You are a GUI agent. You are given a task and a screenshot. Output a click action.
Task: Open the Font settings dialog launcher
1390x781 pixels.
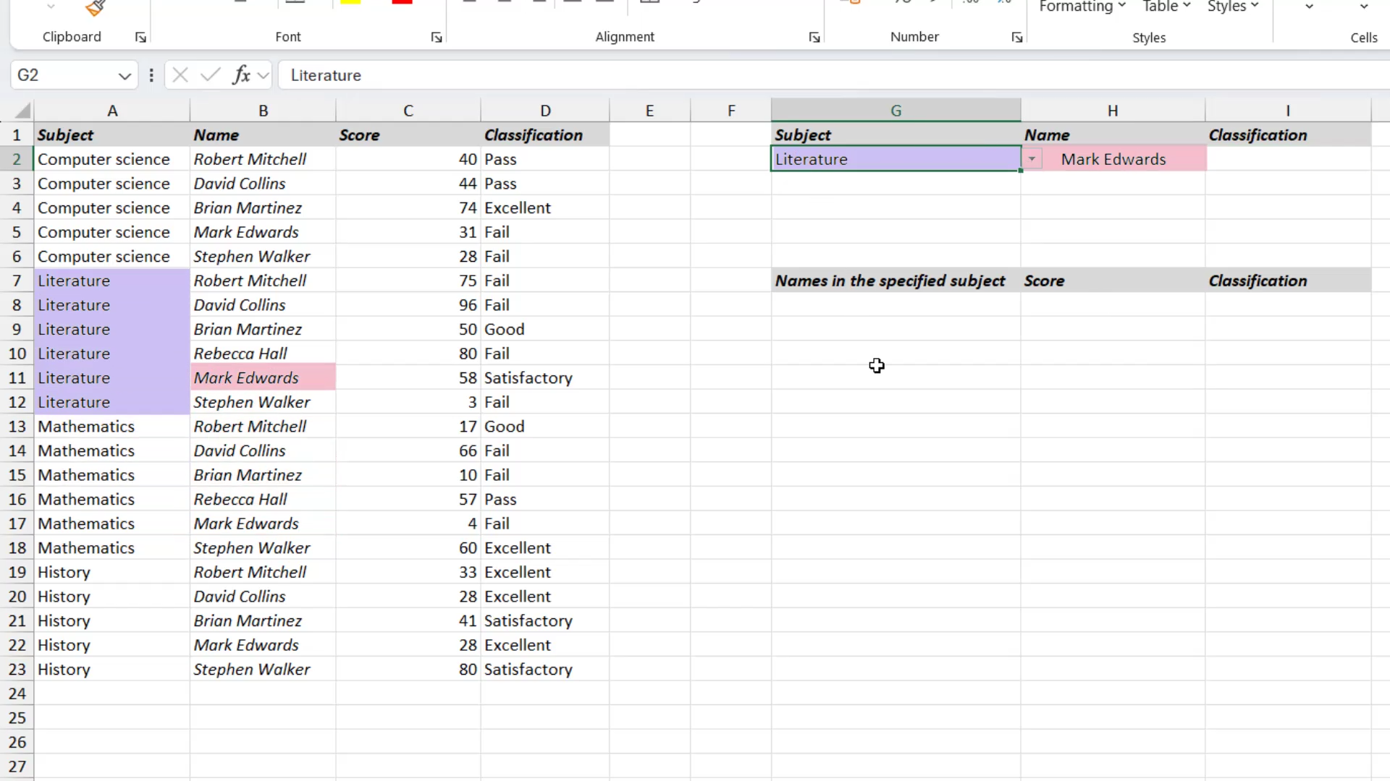437,38
